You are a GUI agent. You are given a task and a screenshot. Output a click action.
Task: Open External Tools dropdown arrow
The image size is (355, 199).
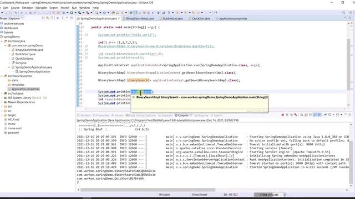92,13
